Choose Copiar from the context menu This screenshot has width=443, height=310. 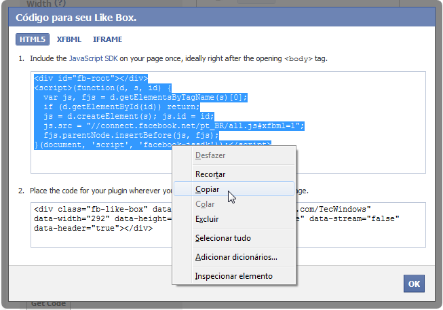[206, 189]
